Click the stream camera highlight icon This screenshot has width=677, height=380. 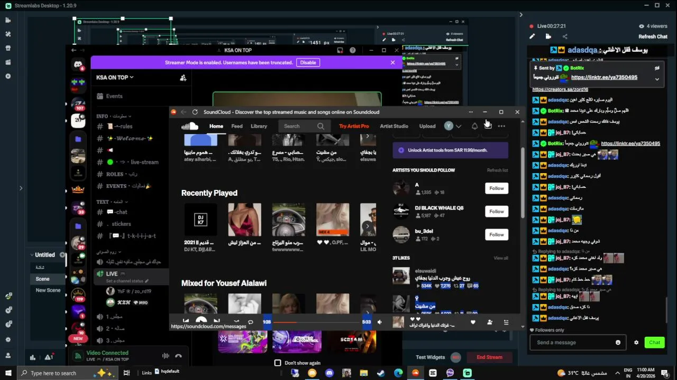click(x=548, y=36)
